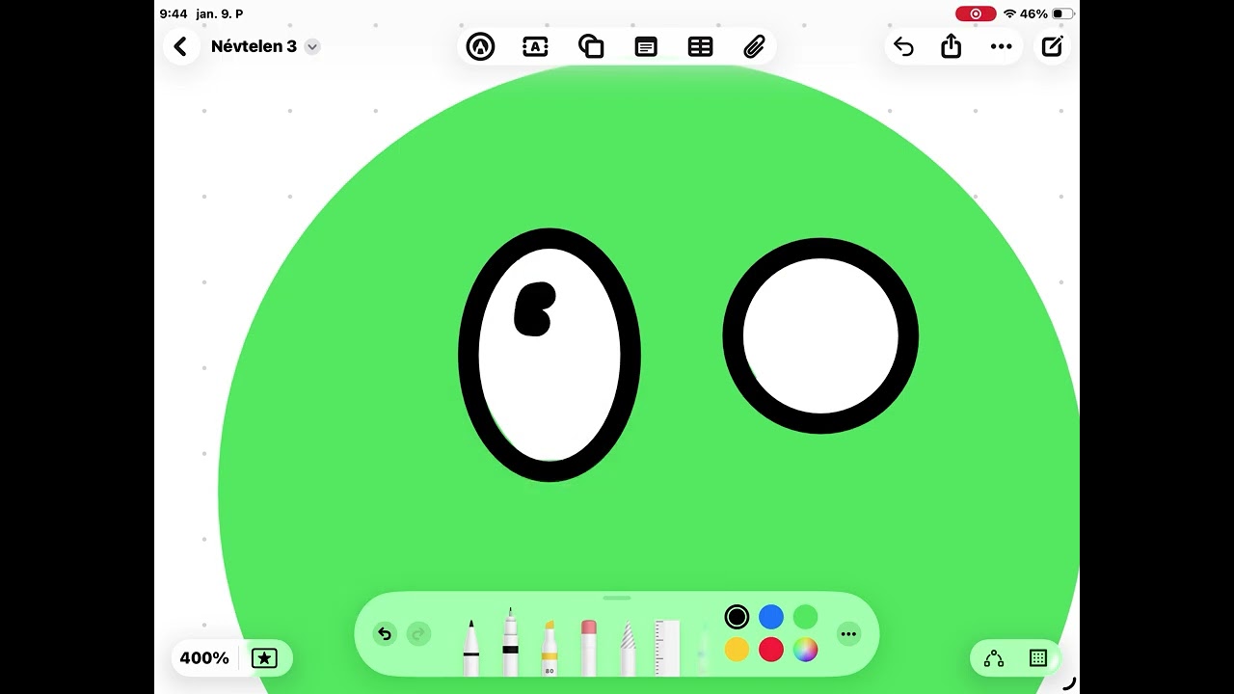Open more options in the top toolbar
Screen dimensions: 1234x694
[x=1001, y=46]
